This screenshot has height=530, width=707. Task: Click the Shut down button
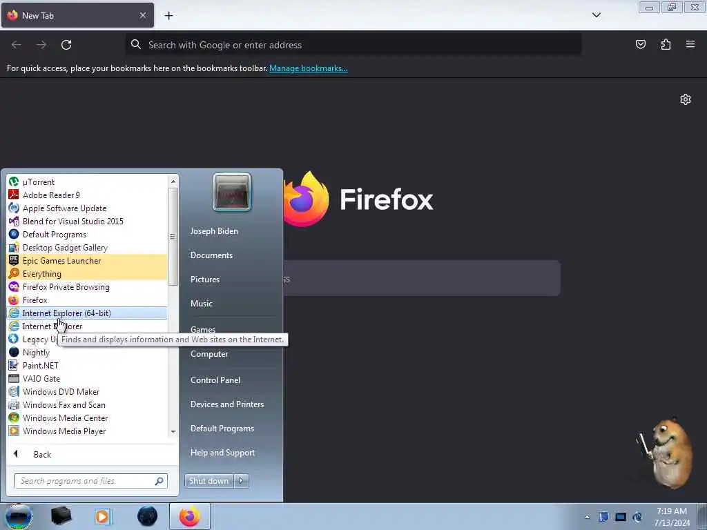(209, 480)
